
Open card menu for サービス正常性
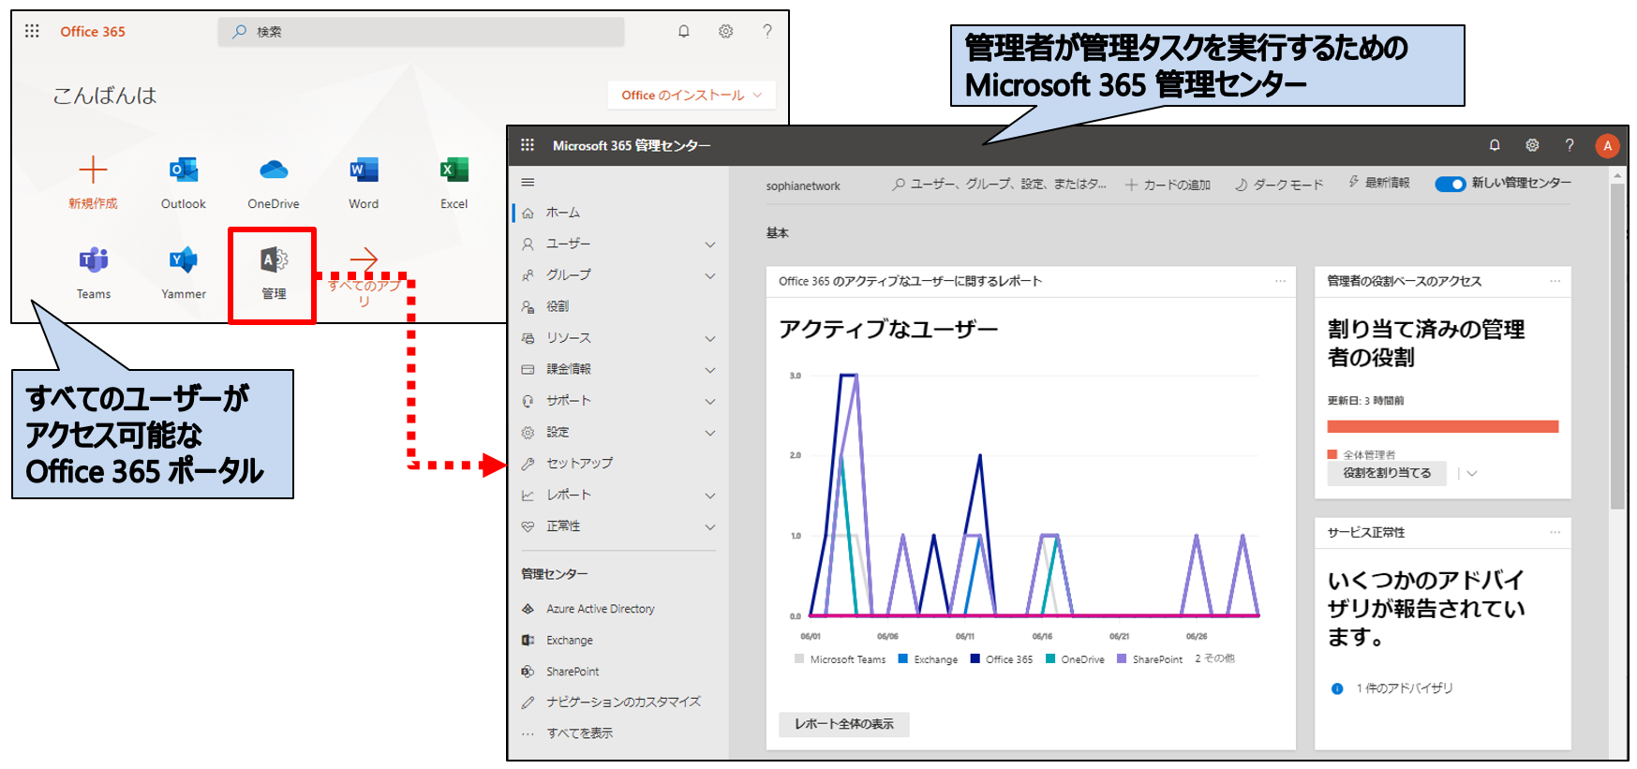[x=1555, y=532]
